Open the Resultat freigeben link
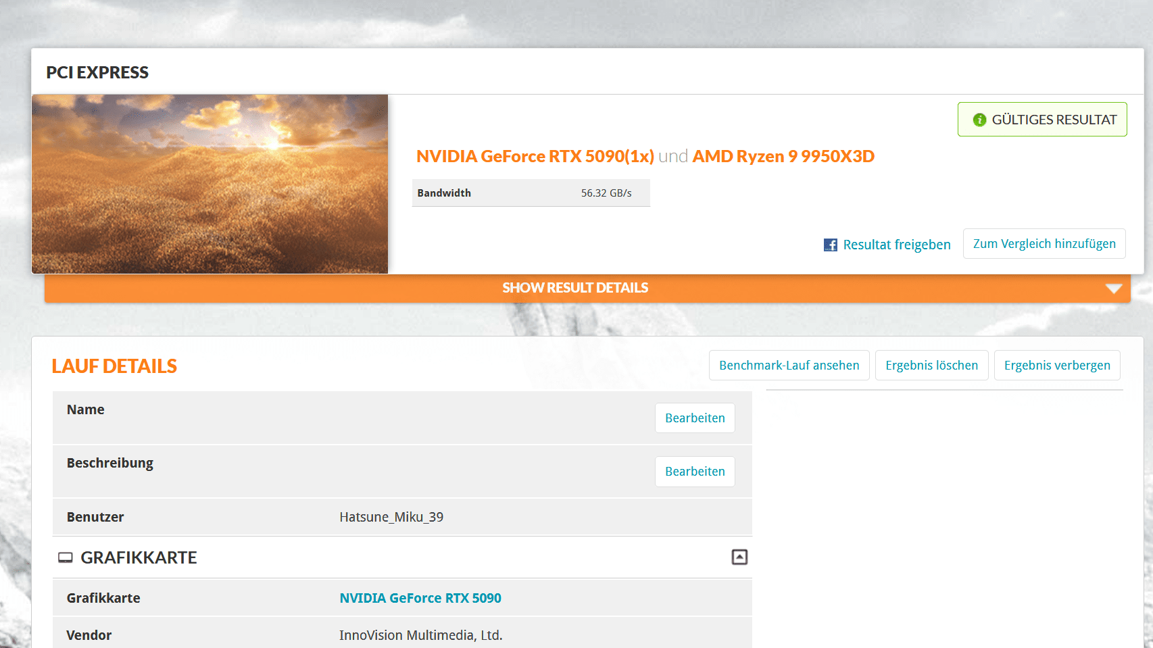1153x648 pixels. 896,245
